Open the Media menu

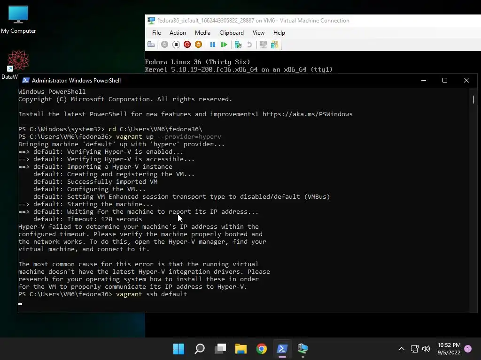[202, 33]
